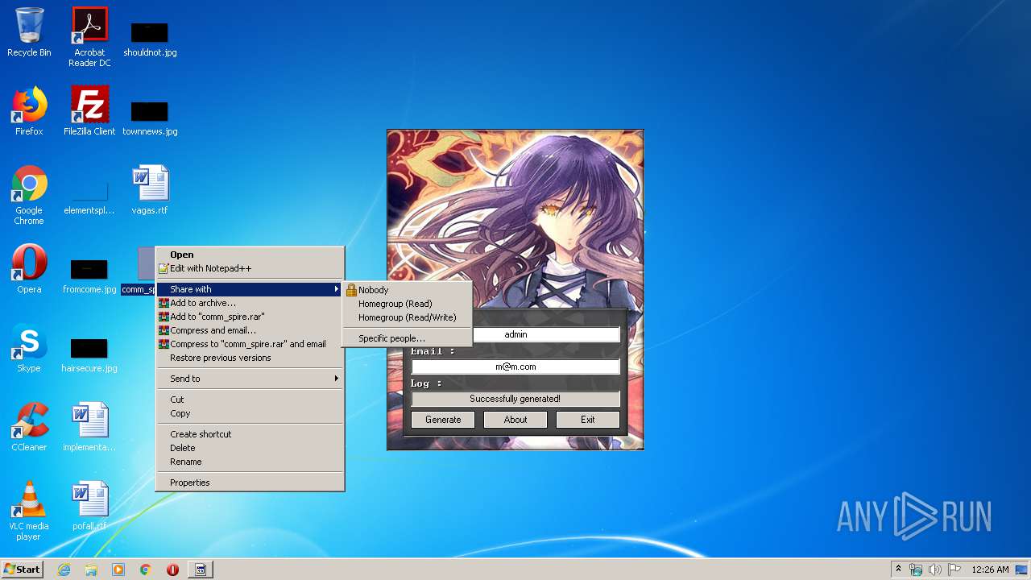Share with Nobody option
The height and width of the screenshot is (580, 1031).
coord(407,290)
